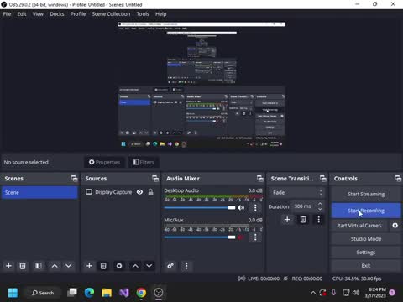Open source properties gear in Sources toolbar
The height and width of the screenshot is (302, 403).
(119, 266)
